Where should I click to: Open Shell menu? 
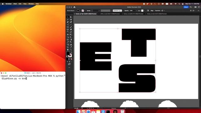[x=15, y=4]
